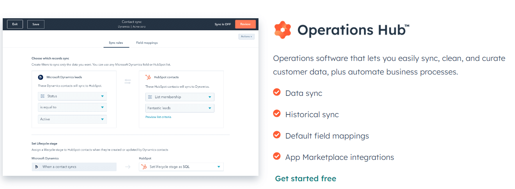
Task: Click the Get started free link
Action: [306, 179]
